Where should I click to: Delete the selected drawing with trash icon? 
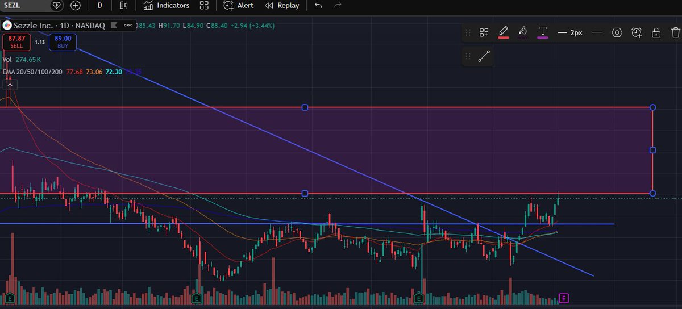(x=675, y=32)
